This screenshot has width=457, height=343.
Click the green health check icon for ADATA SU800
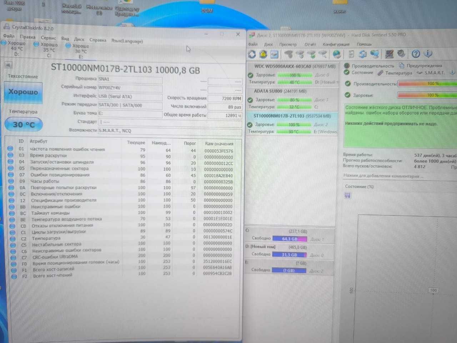pos(250,100)
